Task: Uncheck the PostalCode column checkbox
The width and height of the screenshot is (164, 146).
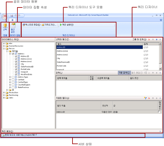Action: tap(16, 69)
